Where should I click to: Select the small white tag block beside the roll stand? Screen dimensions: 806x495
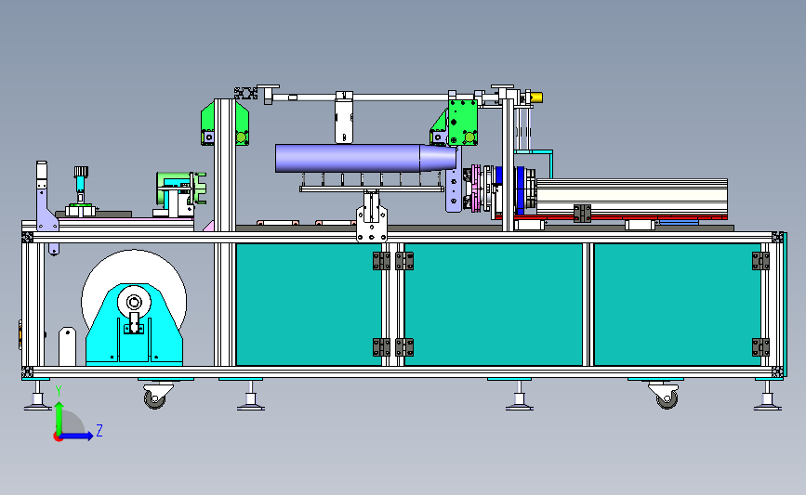pos(67,346)
